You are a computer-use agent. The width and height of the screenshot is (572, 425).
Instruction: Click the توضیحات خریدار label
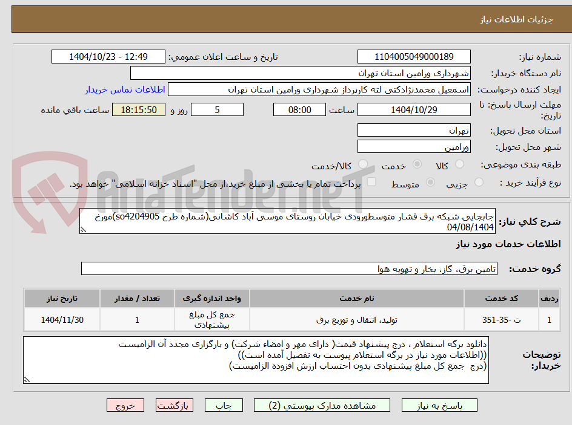542,360
